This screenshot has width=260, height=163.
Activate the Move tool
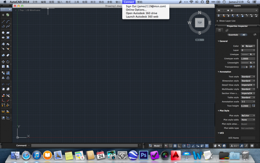coord(3,62)
